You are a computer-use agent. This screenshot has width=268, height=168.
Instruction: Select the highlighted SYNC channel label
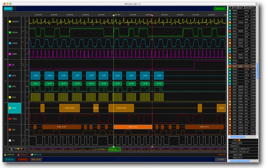point(14,108)
